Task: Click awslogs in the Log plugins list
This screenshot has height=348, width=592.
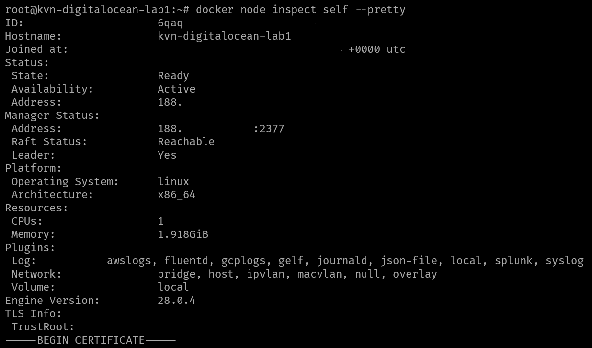Action: pos(129,261)
